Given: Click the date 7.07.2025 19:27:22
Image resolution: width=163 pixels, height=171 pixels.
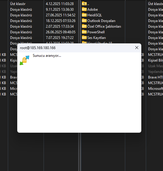Looking at the screenshot, I should [60, 38].
